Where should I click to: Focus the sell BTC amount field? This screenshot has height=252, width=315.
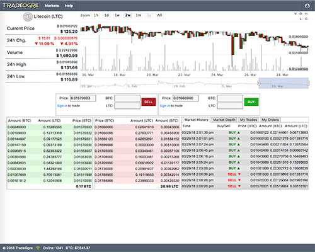tap(127, 98)
